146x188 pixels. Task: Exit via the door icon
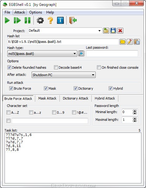point(73,20)
